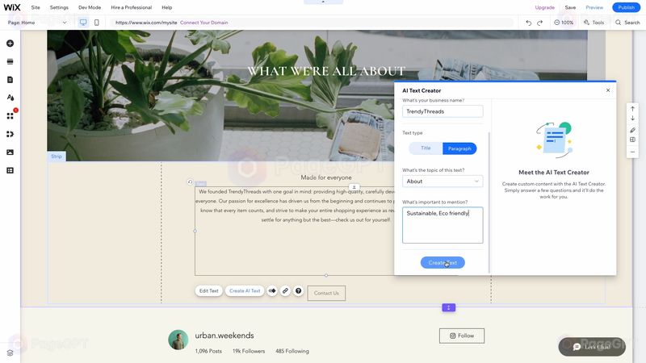Click the Wix logo
This screenshot has height=363, width=646.
(12, 7)
